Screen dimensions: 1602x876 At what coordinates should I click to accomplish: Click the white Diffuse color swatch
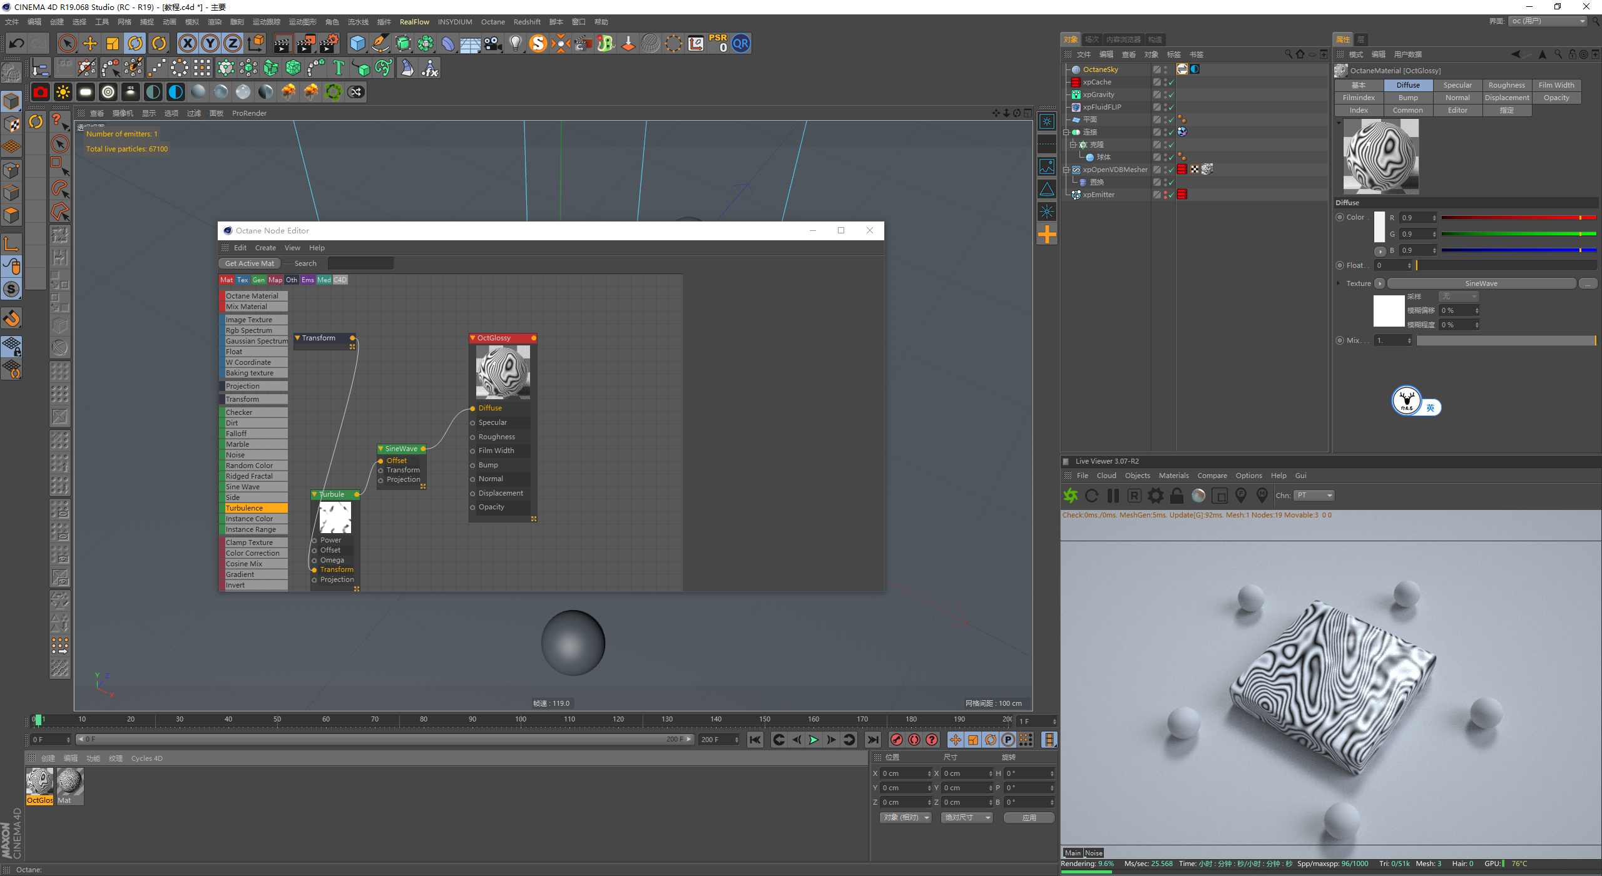[x=1379, y=227]
